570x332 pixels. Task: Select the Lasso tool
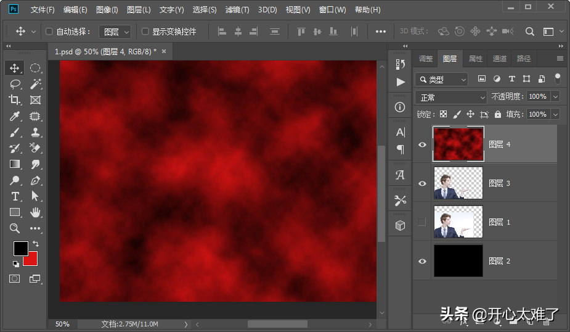coord(15,84)
